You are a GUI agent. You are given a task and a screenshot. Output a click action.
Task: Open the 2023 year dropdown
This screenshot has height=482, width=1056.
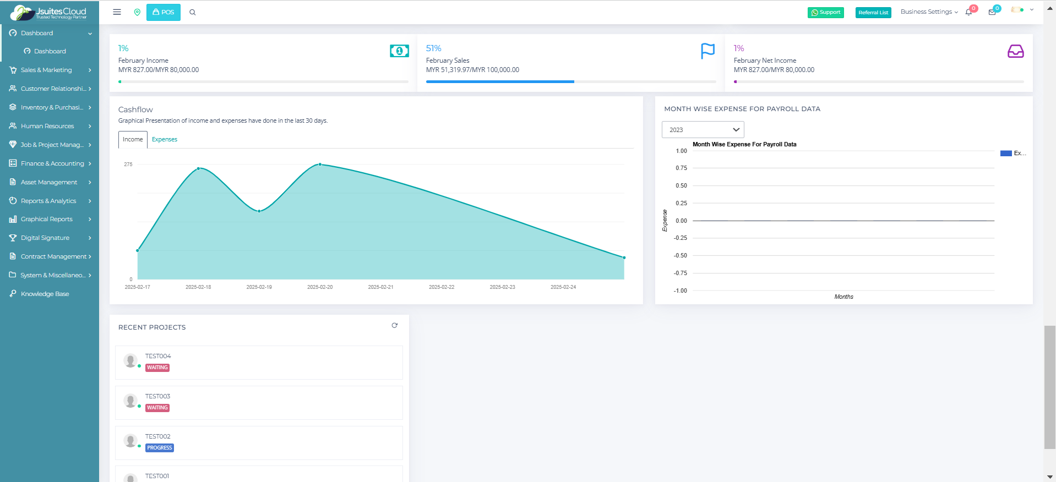click(x=703, y=130)
